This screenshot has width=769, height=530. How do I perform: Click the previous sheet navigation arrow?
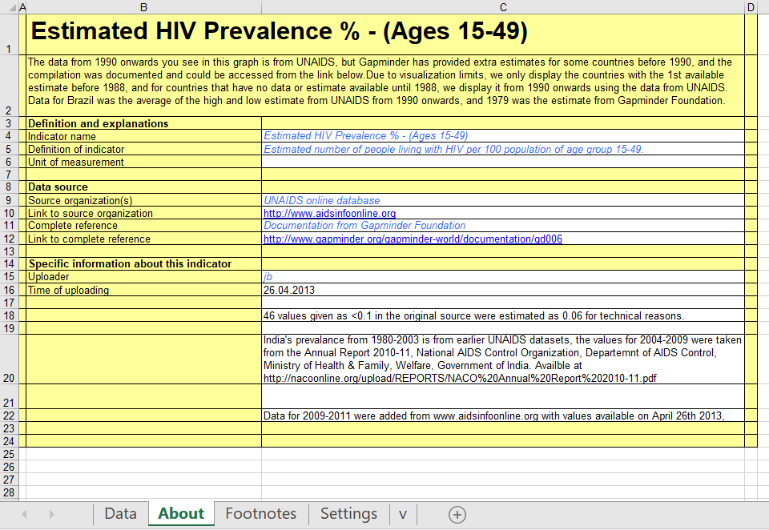[x=23, y=514]
